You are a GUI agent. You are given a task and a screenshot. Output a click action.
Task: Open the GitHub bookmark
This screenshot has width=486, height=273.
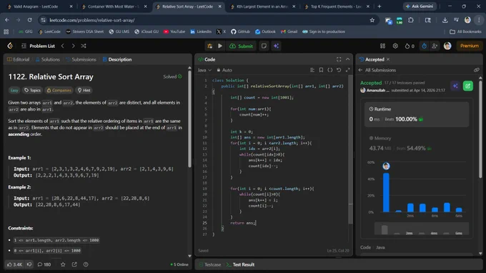point(241,31)
